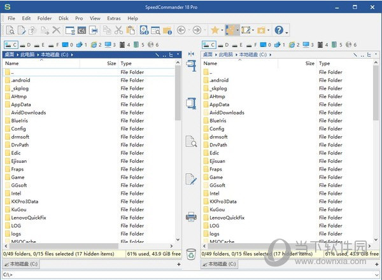The width and height of the screenshot is (382, 280).
Task: Click the middle strip edit file icon
Action: click(x=191, y=179)
